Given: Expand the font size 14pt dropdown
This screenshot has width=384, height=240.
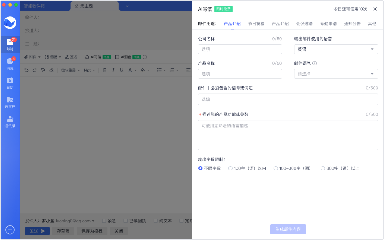Looking at the screenshot, I should click(x=89, y=70).
